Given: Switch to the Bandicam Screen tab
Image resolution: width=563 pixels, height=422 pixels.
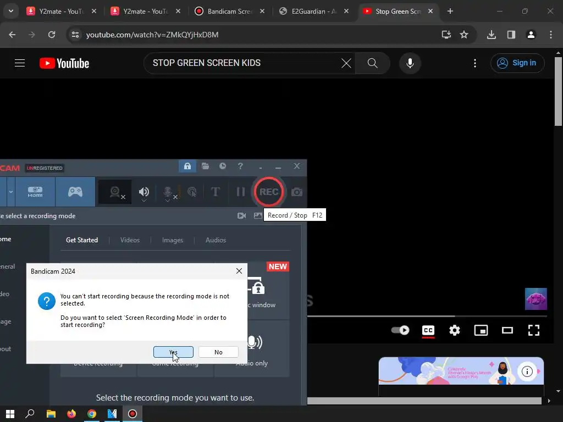Looking at the screenshot, I should pyautogui.click(x=229, y=11).
